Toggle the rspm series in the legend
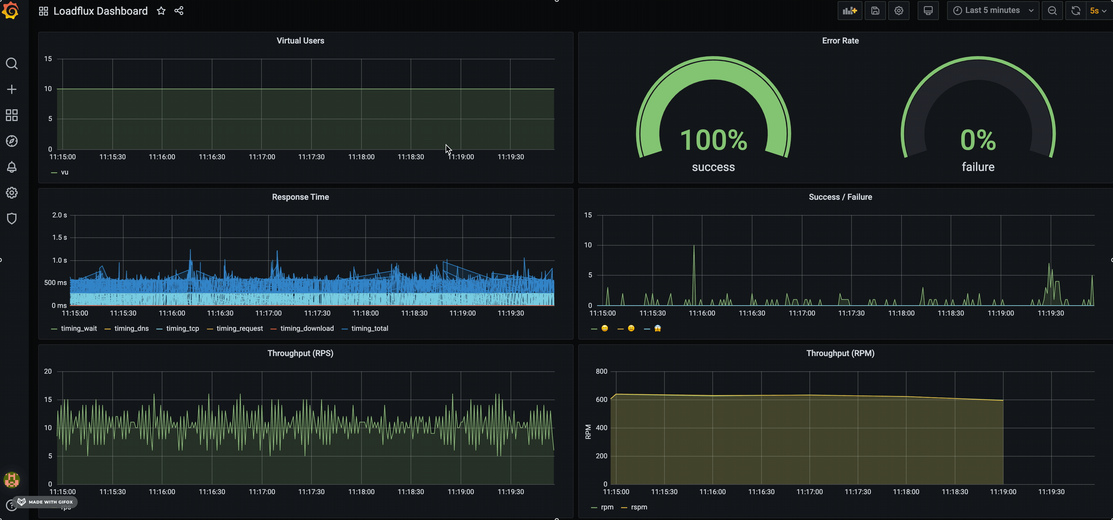Screen dimensions: 1113x520 coord(639,507)
